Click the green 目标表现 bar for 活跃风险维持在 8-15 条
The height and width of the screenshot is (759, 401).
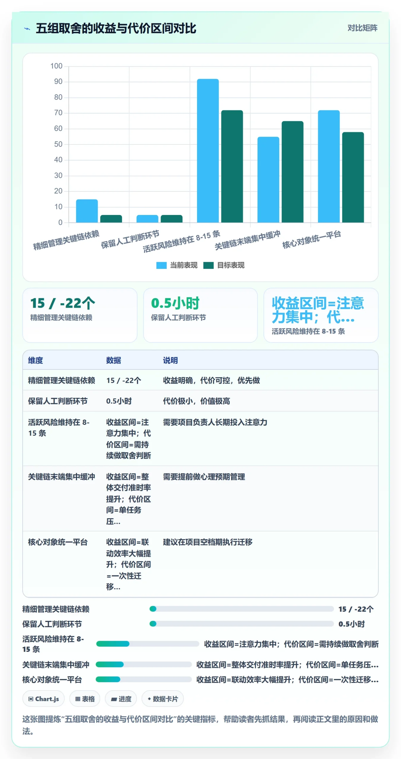[232, 166]
